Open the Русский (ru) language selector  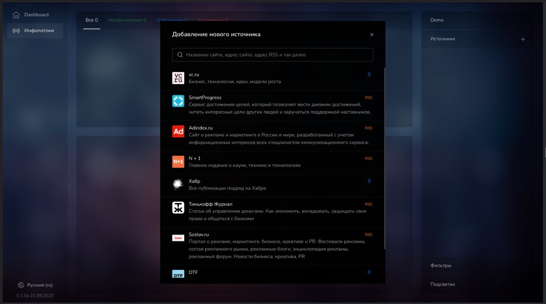tap(40, 285)
